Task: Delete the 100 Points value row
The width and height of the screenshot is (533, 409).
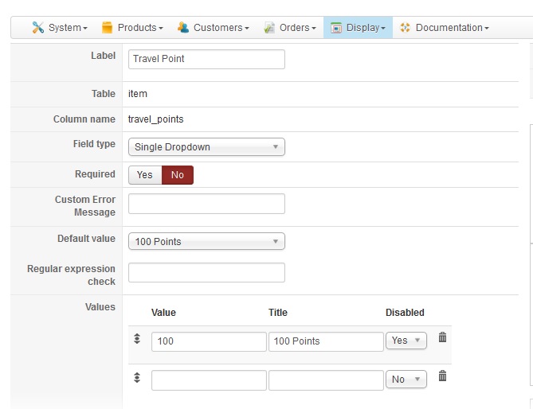Action: (x=443, y=337)
